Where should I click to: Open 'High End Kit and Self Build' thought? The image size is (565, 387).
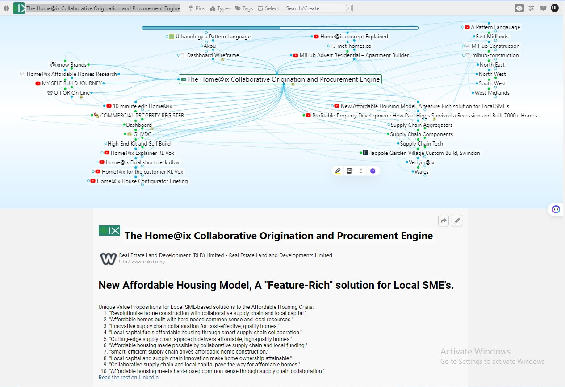tap(139, 144)
